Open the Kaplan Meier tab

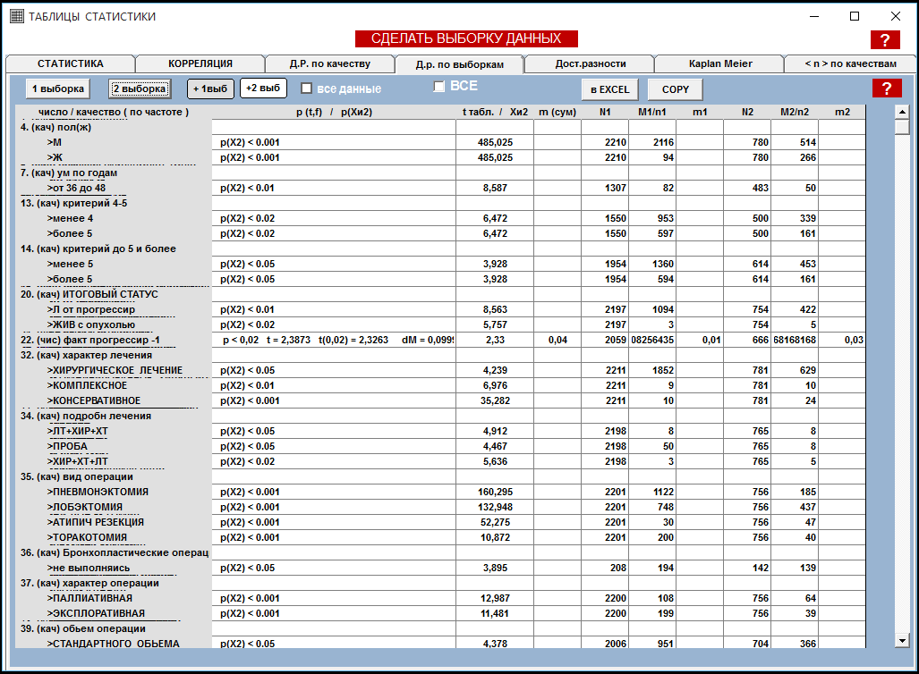coord(719,63)
